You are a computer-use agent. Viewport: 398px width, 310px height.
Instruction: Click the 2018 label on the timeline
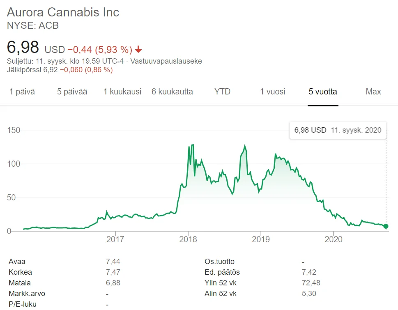coord(188,239)
